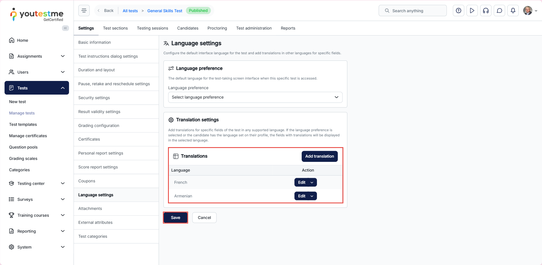Open notifications bell icon

513,11
